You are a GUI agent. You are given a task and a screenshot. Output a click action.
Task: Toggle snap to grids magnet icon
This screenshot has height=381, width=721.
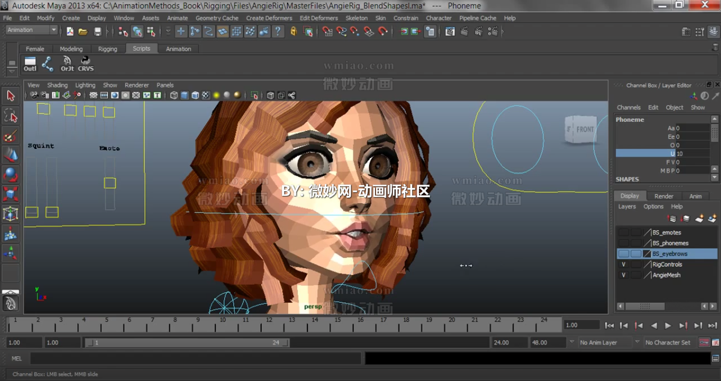click(x=327, y=31)
